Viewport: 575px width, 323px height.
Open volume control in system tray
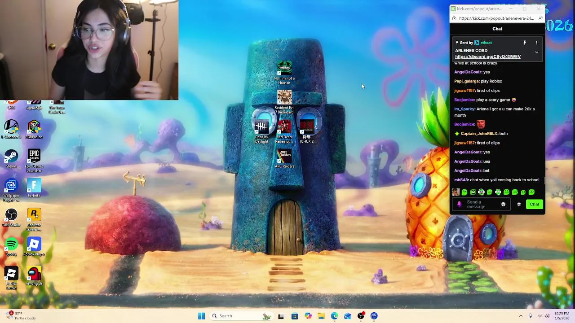[x=548, y=316]
